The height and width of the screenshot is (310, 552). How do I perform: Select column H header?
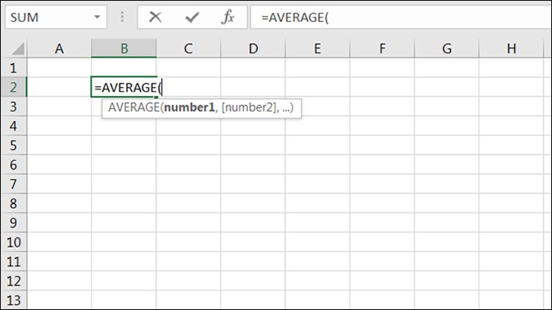click(x=511, y=49)
